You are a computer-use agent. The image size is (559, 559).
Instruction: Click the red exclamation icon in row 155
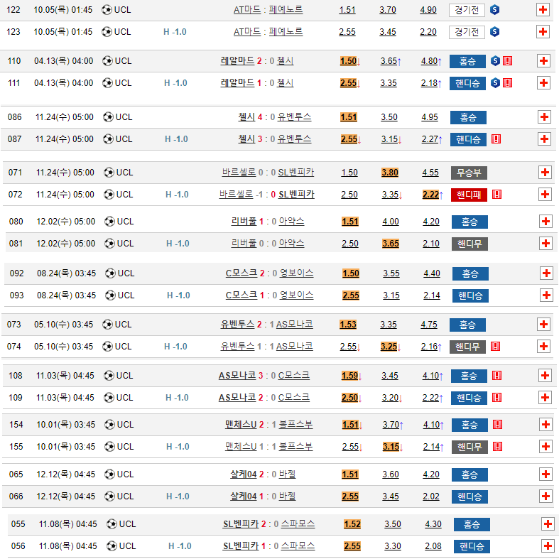[x=496, y=447]
